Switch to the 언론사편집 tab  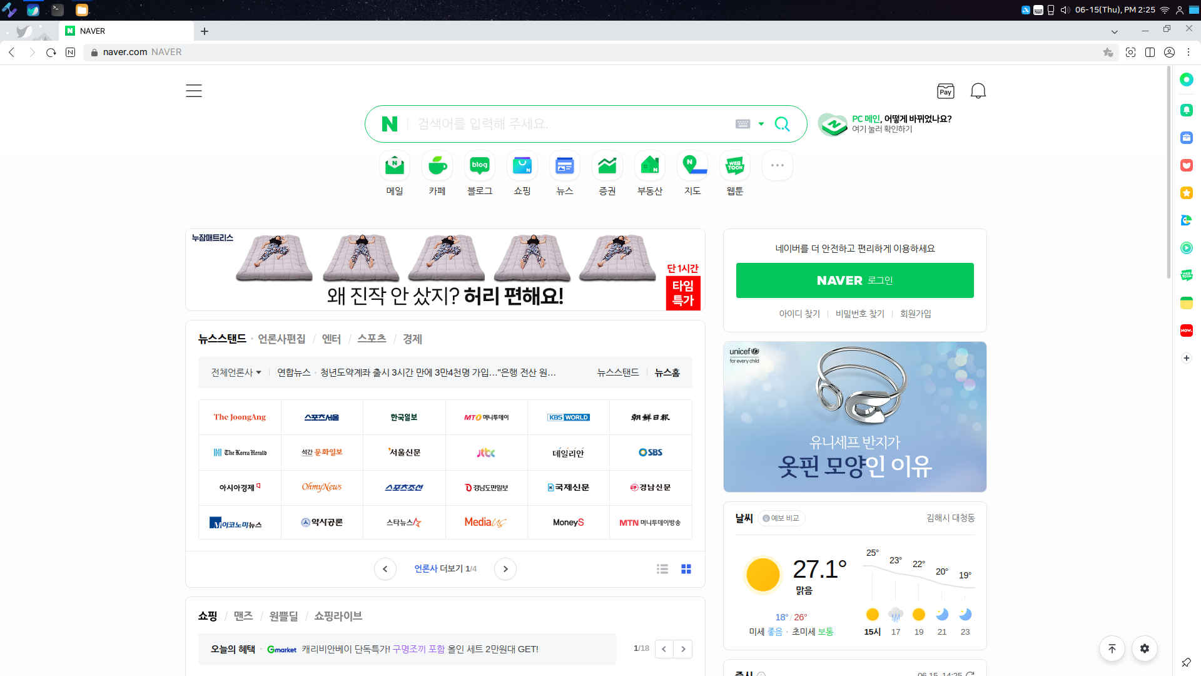click(x=281, y=339)
